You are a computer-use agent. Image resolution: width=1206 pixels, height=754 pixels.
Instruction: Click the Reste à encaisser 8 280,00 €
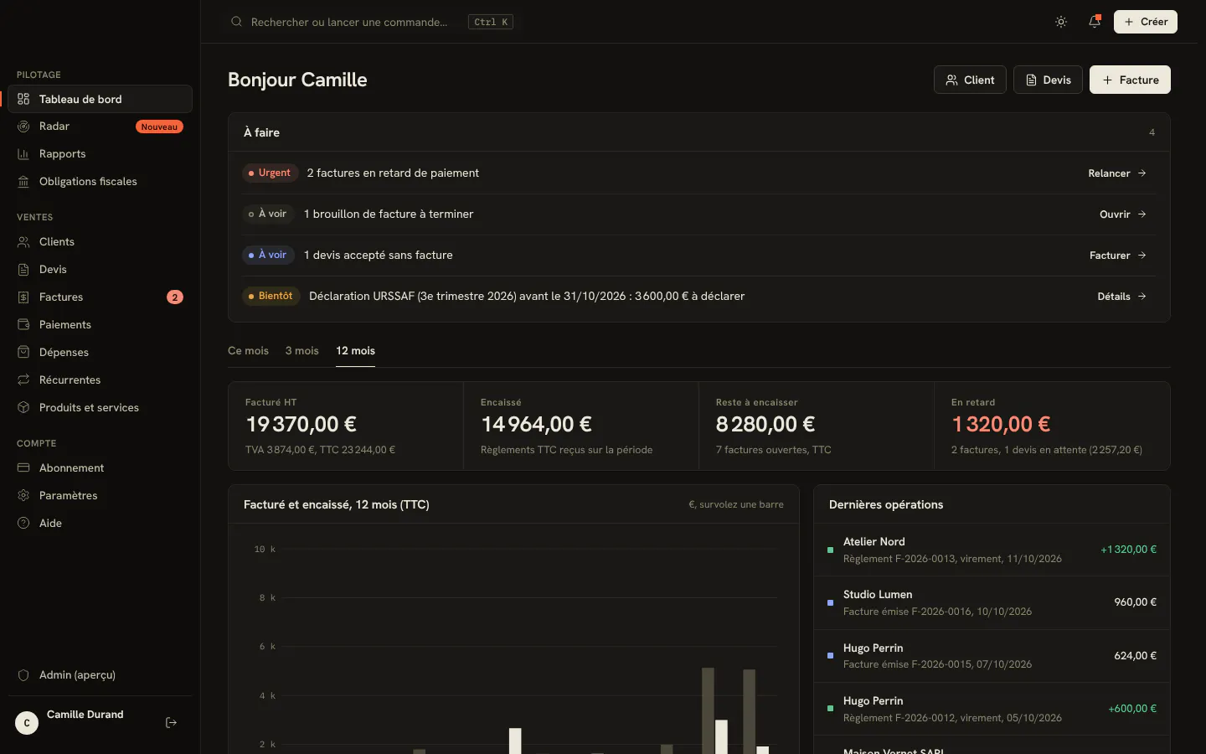click(x=765, y=425)
